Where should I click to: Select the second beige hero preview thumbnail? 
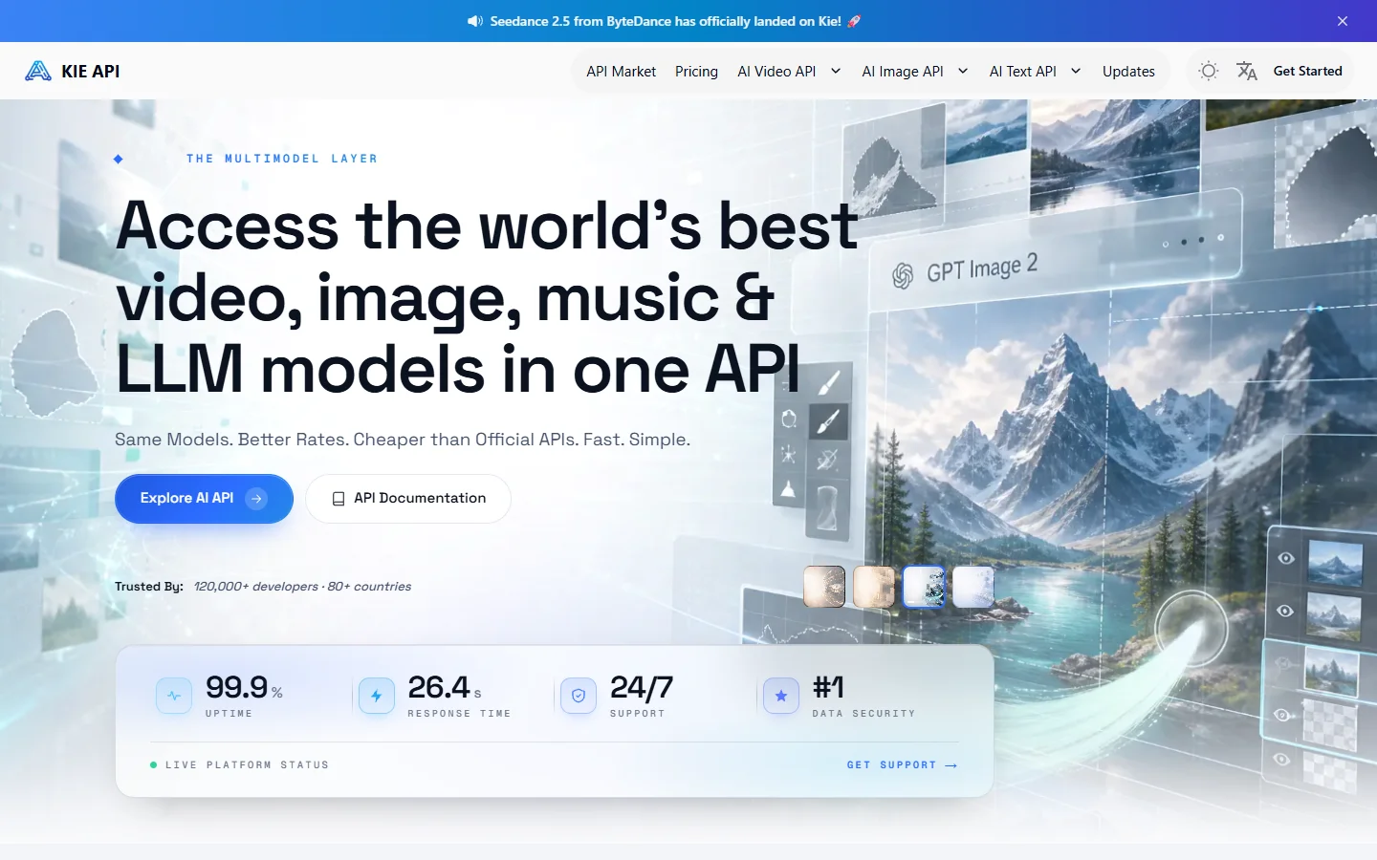(873, 587)
